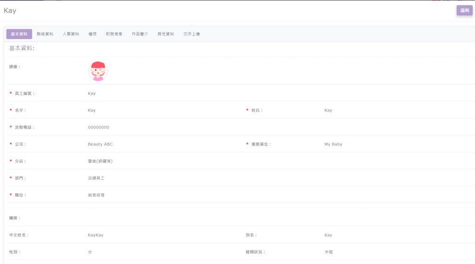Open the 文件上傳 tab
This screenshot has height=264, width=475.
[x=192, y=34]
